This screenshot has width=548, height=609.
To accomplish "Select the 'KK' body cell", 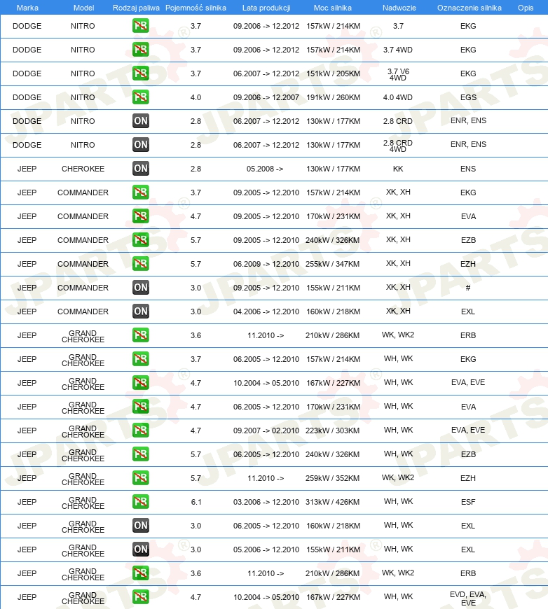I will 398,169.
